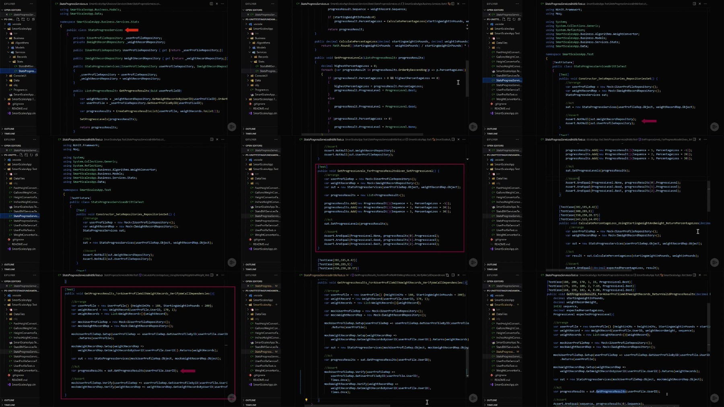Click the play button overlay in center panel
Image resolution: width=724 pixels, height=407 pixels.
pyautogui.click(x=473, y=262)
